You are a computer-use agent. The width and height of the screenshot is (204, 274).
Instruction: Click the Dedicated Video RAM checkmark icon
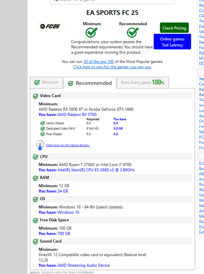[42, 129]
